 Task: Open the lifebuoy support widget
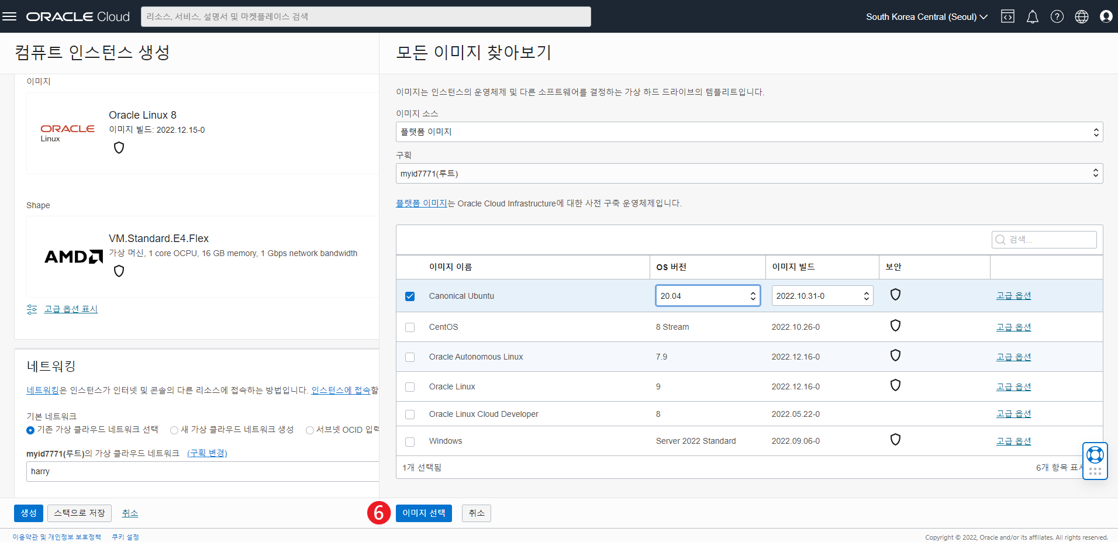tap(1095, 461)
